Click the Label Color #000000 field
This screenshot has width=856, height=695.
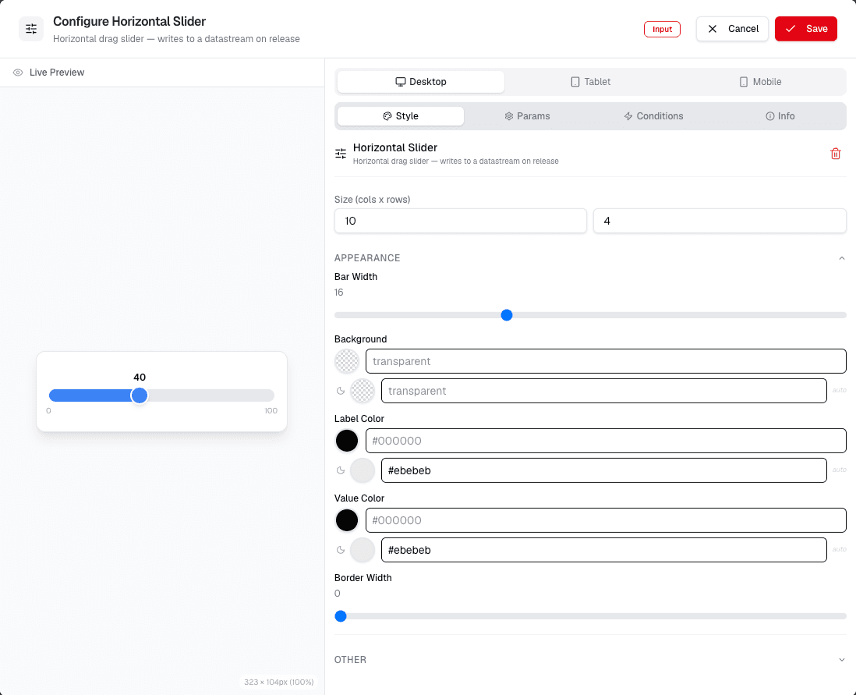pyautogui.click(x=606, y=441)
